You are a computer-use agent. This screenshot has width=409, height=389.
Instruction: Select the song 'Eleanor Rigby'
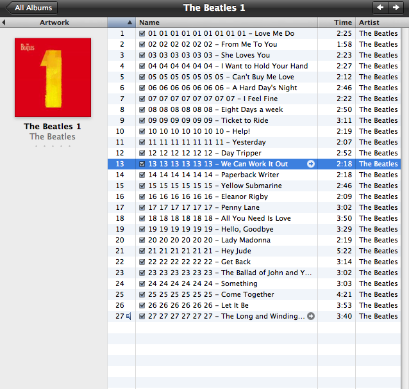(208, 196)
